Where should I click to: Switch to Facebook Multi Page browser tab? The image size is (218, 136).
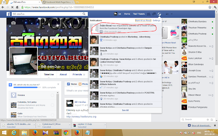click(58, 2)
